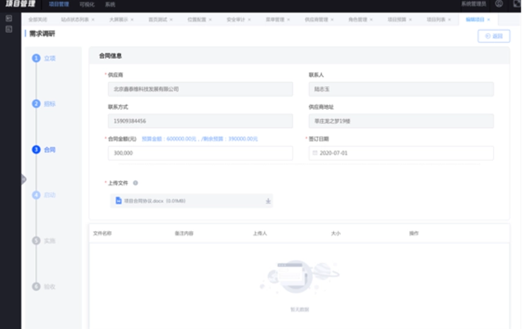Click the 项目管理 logo title
Screen dimensions: 522x329
20,4
